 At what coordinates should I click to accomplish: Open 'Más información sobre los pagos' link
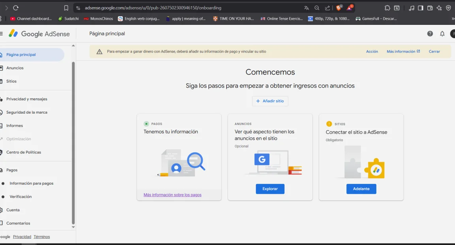(172, 195)
